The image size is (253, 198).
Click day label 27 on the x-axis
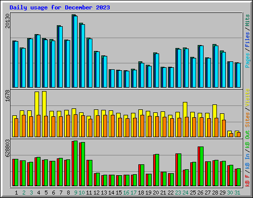[x=208, y=193]
